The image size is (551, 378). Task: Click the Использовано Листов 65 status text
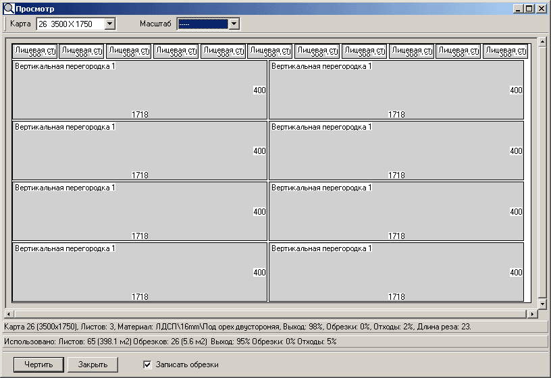(170, 342)
